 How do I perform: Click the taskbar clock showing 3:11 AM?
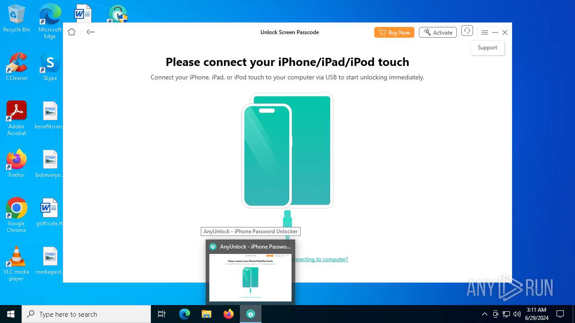coord(536,314)
